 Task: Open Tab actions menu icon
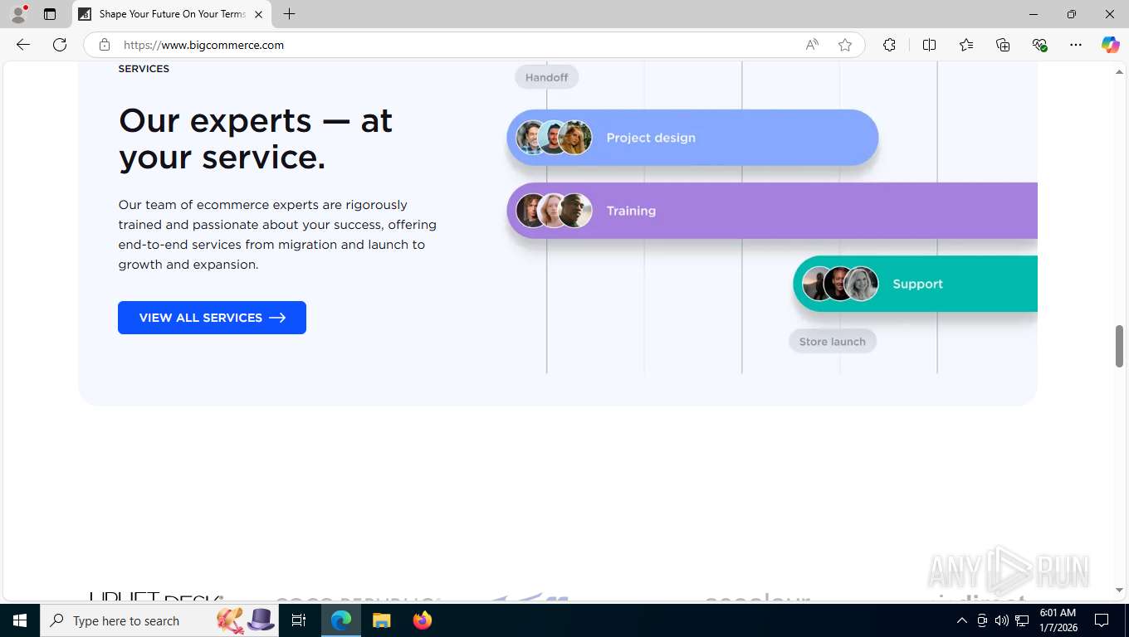[50, 14]
